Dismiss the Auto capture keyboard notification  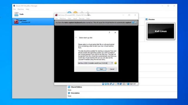[x=133, y=22]
